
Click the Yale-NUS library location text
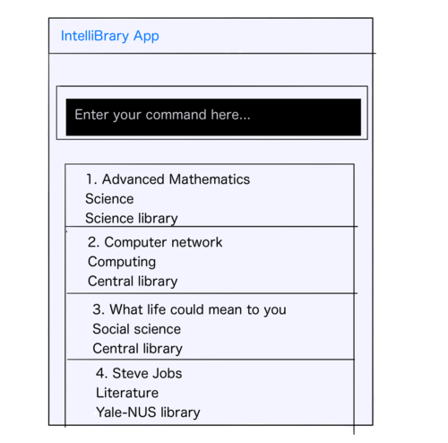(148, 413)
